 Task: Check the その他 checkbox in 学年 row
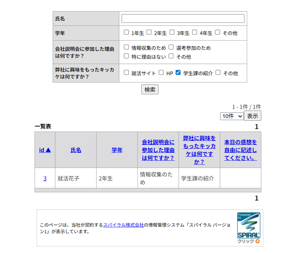(x=217, y=32)
